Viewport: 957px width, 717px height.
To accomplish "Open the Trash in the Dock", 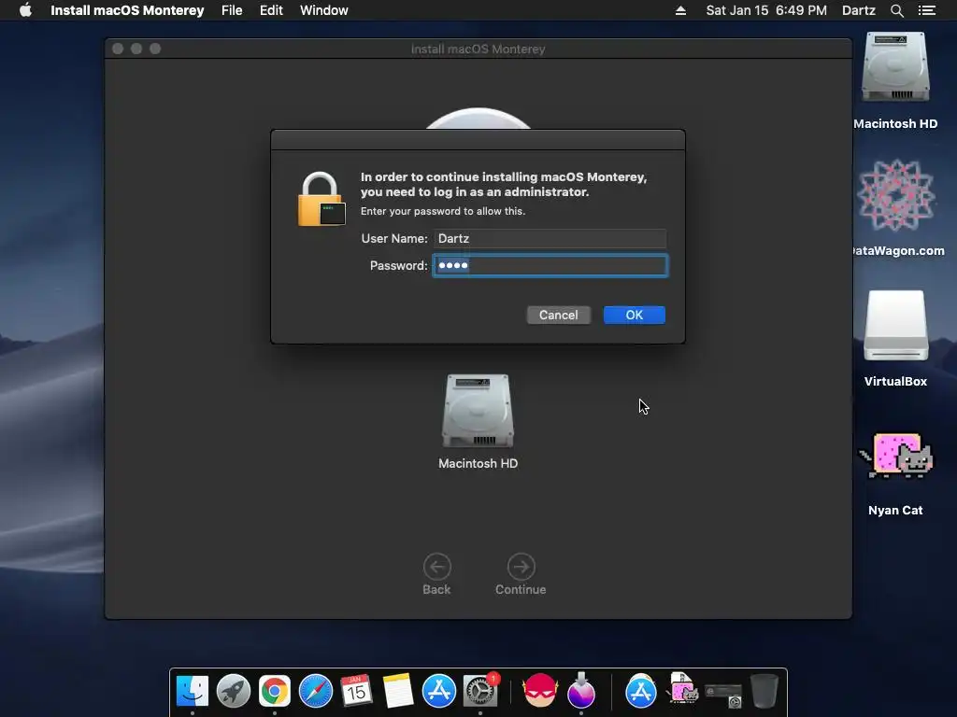I will [764, 692].
